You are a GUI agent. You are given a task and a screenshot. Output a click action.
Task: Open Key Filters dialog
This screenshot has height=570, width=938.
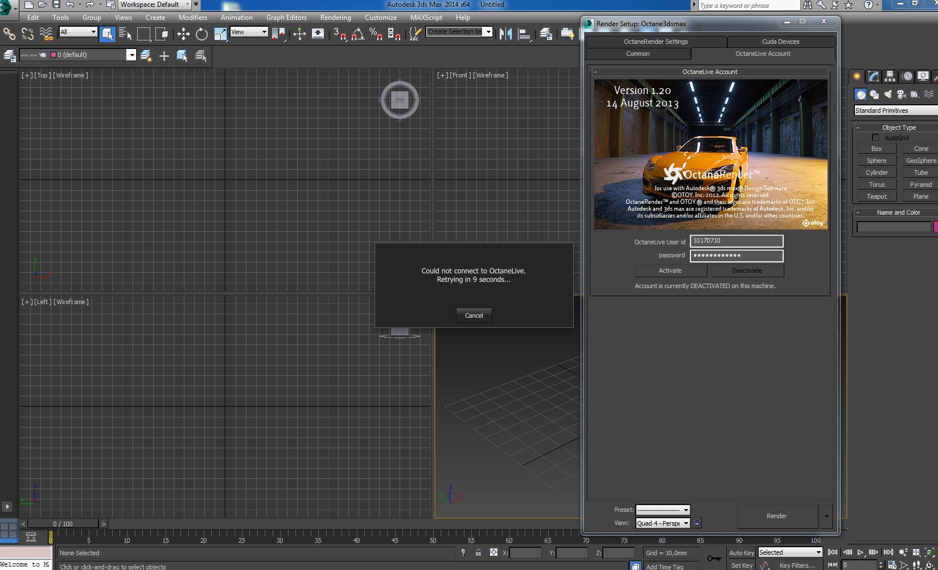click(797, 565)
